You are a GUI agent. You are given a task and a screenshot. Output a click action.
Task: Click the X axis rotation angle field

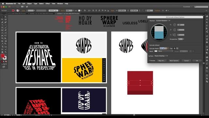181,25
